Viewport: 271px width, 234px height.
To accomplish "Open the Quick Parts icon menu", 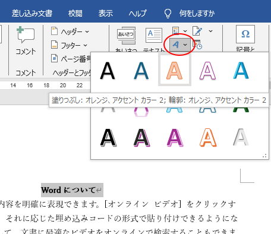I will pos(179,31).
